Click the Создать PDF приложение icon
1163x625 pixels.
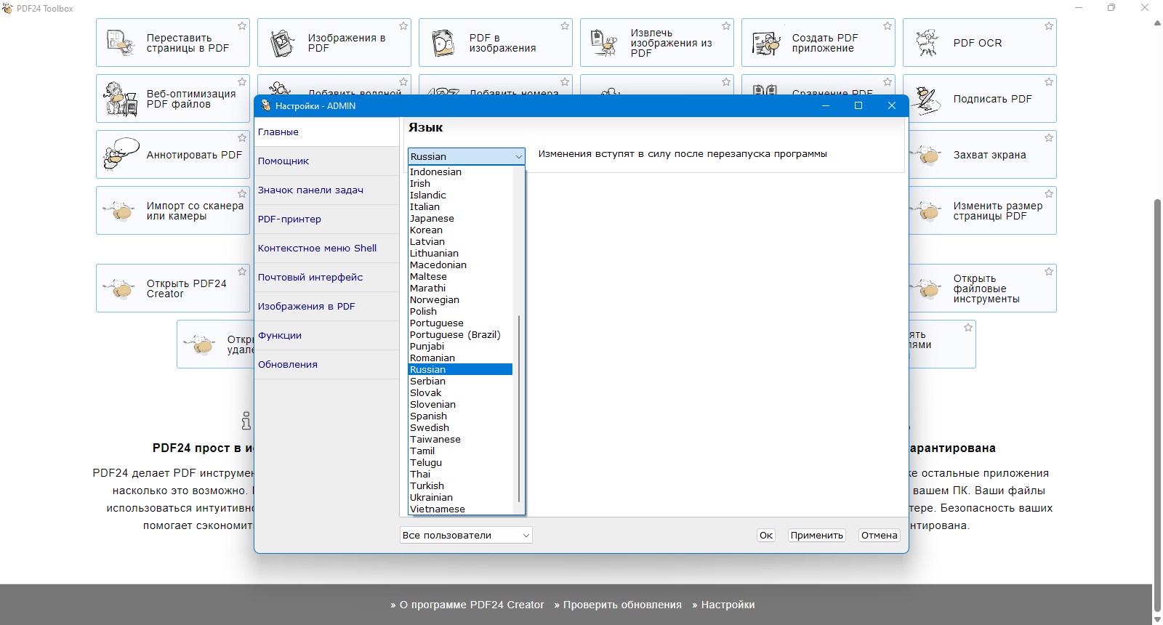pos(766,43)
